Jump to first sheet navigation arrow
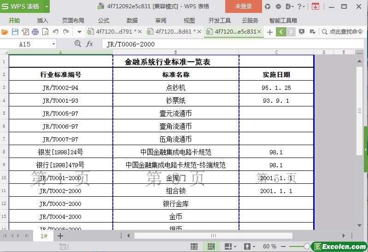Screen dimensions: 368x252 coord(5,235)
